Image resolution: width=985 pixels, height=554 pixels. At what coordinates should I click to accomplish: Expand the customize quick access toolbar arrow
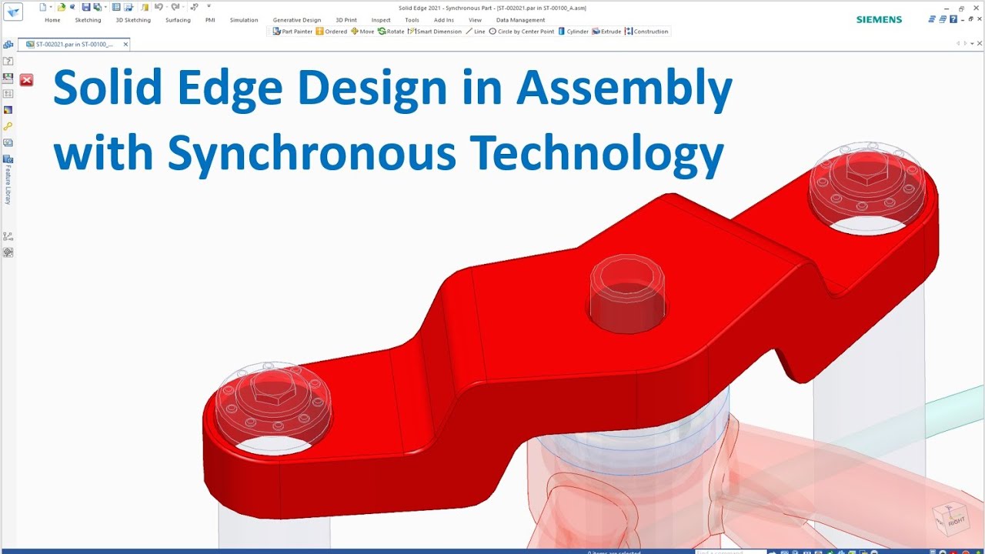pos(209,6)
